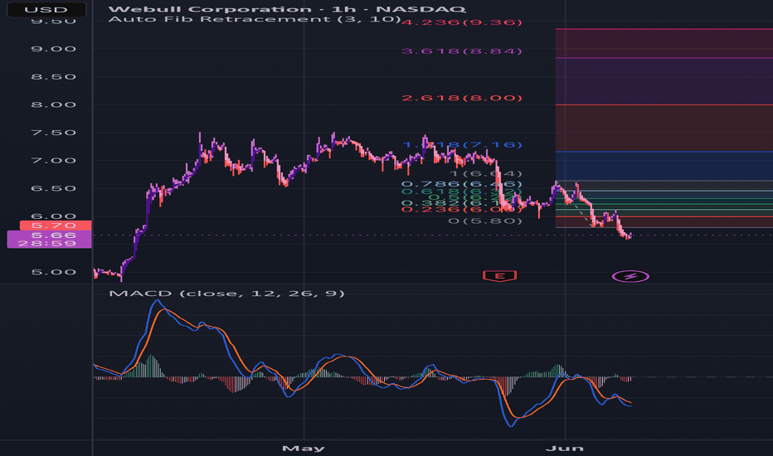
Task: Click the purple 5.66 current price tag
Action: coord(49,235)
